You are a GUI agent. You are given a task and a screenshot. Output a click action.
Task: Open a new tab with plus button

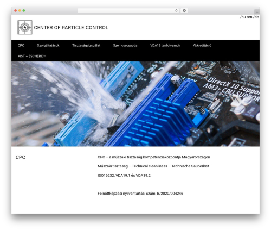pos(257,12)
